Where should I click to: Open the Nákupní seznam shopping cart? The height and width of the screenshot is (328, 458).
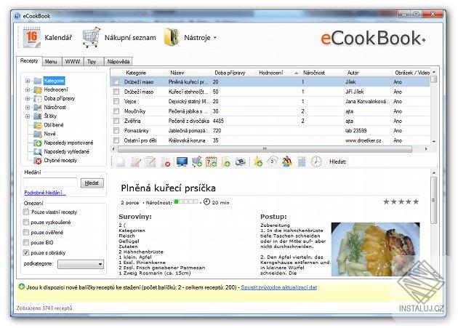pos(91,37)
